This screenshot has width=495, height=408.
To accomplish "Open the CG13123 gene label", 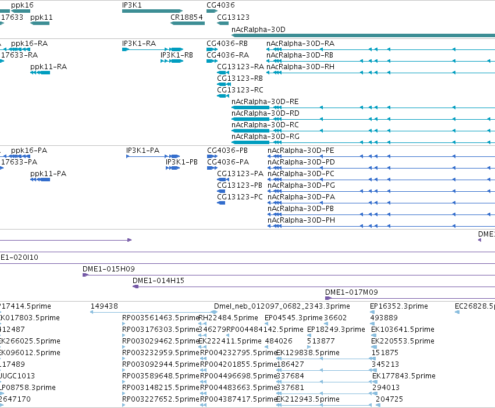I will coord(233,17).
